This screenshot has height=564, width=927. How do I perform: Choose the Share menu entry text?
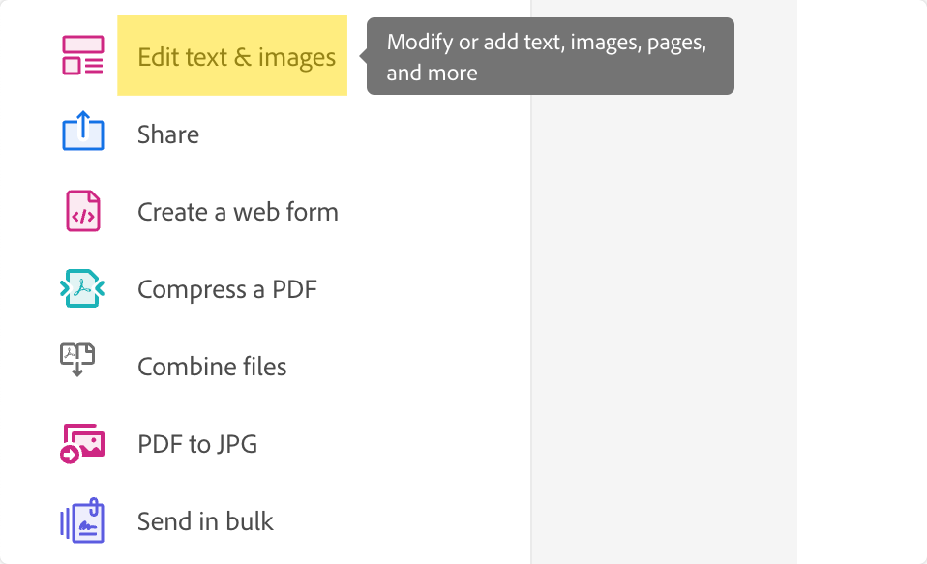point(168,134)
